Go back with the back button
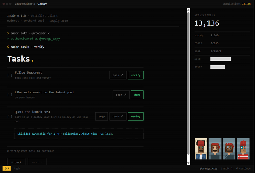The image size is (255, 173). tap(16, 162)
